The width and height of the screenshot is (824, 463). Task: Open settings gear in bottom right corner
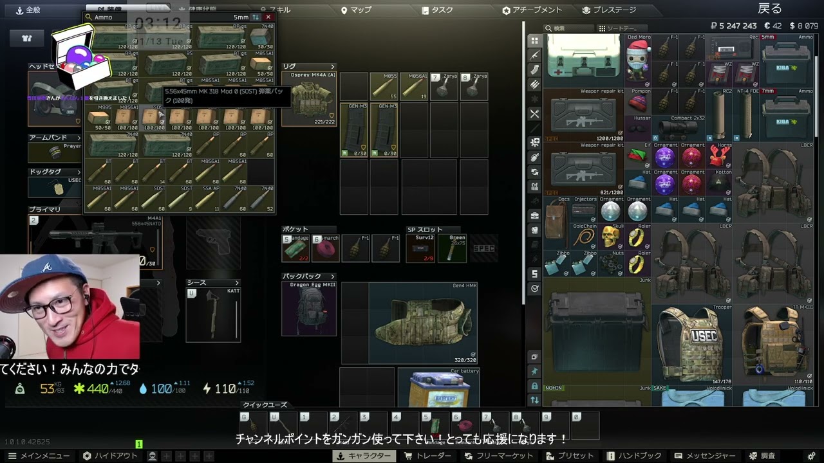click(x=812, y=456)
